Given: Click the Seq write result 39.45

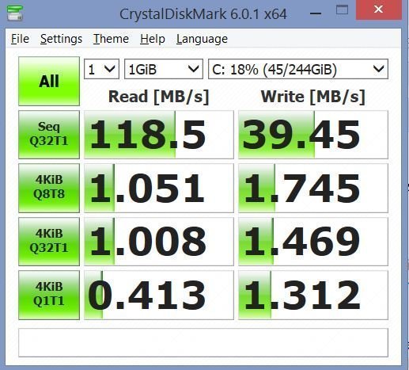Looking at the screenshot, I should click(313, 135).
